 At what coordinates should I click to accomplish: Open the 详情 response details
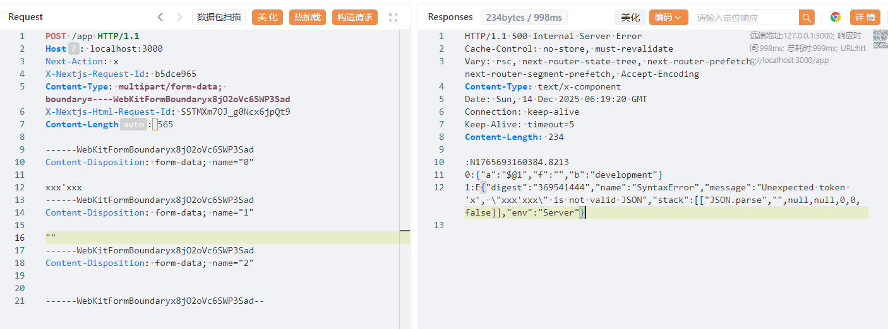click(865, 18)
